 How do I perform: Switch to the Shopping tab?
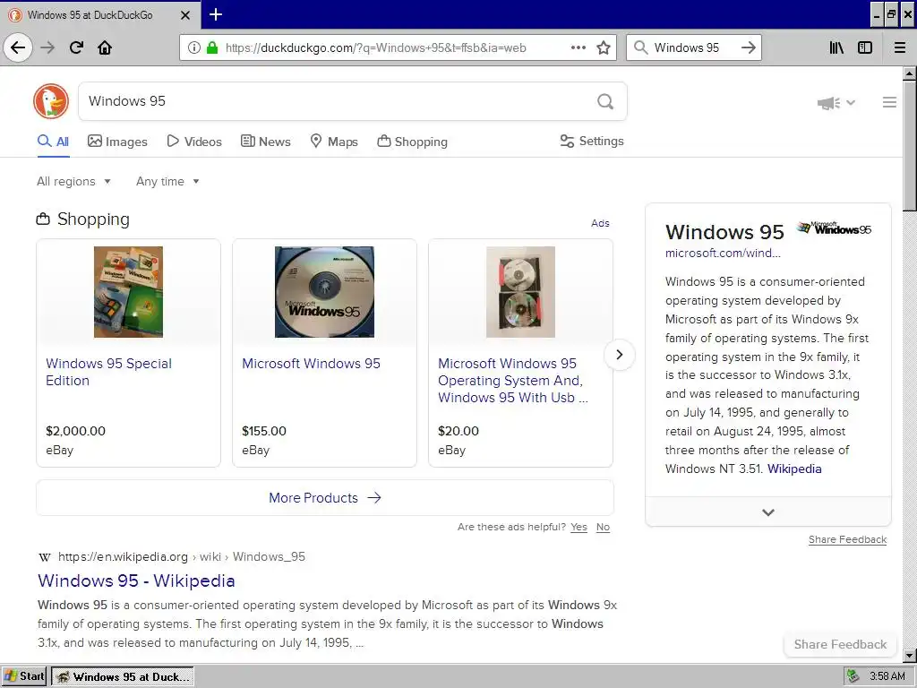pyautogui.click(x=412, y=142)
